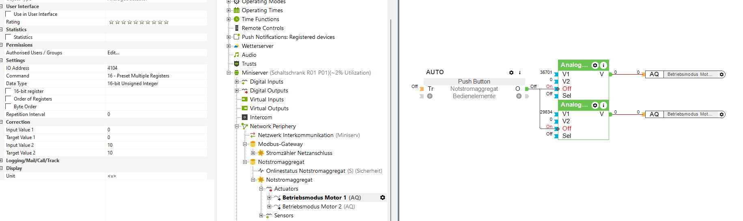Image resolution: width=743 pixels, height=221 pixels.
Task: Tick the 16-bit register checkbox
Action: (9, 91)
